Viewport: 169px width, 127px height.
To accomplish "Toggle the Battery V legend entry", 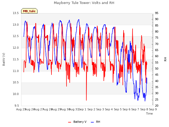I will click(77, 122).
